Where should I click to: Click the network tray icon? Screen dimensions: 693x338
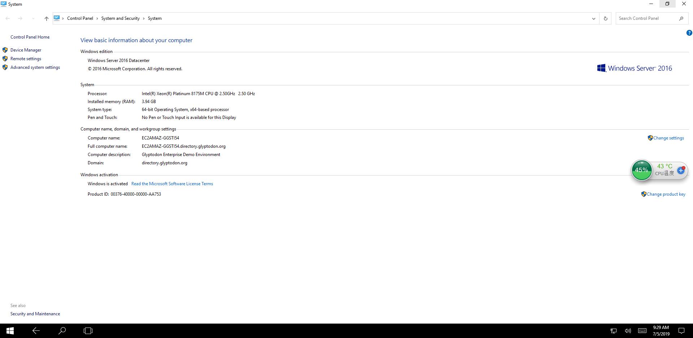click(613, 331)
